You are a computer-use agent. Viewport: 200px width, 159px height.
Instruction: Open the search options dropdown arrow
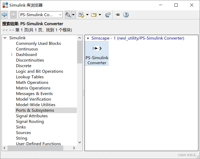pos(73,15)
